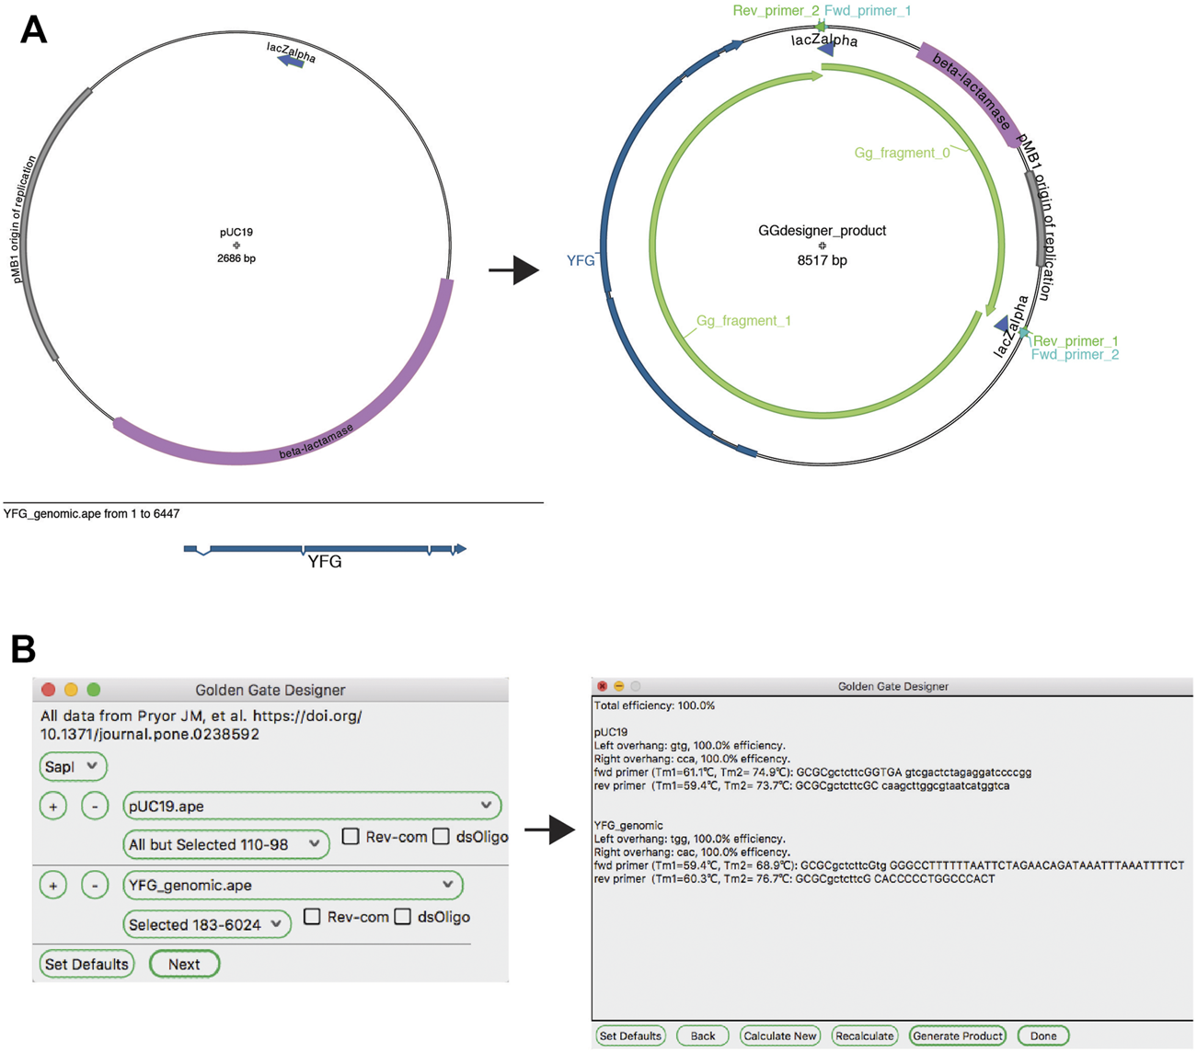Image resolution: width=1197 pixels, height=1053 pixels.
Task: Toggle dsOligo for the pUC19.ape fragment
Action: [x=442, y=837]
